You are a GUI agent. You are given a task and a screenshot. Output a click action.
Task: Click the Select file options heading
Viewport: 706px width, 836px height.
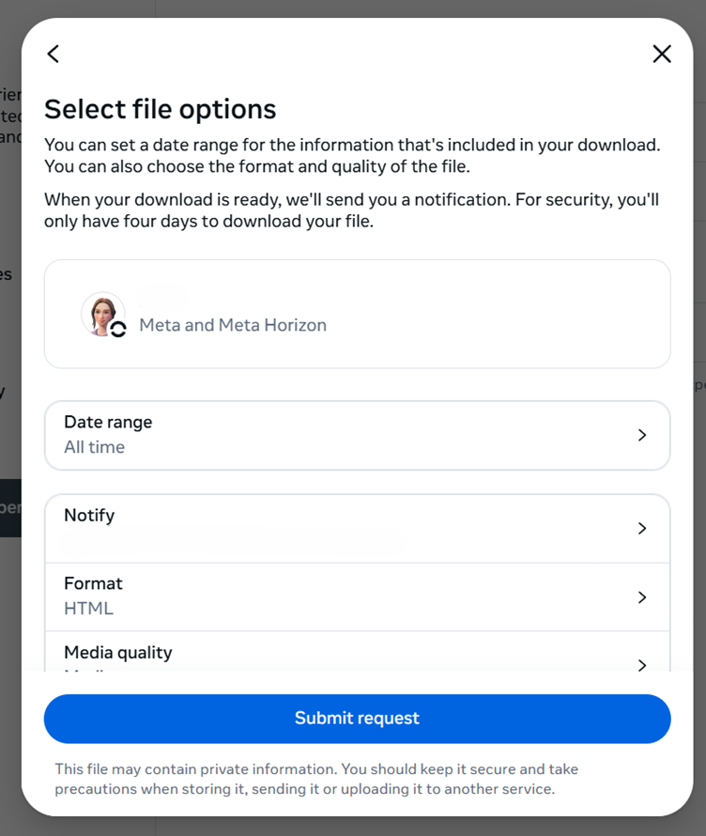pyautogui.click(x=160, y=109)
